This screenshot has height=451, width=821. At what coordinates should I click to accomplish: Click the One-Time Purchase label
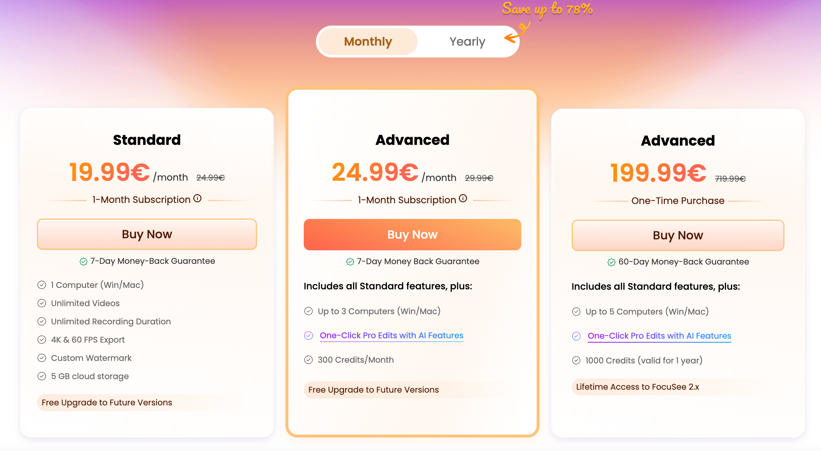coord(678,201)
